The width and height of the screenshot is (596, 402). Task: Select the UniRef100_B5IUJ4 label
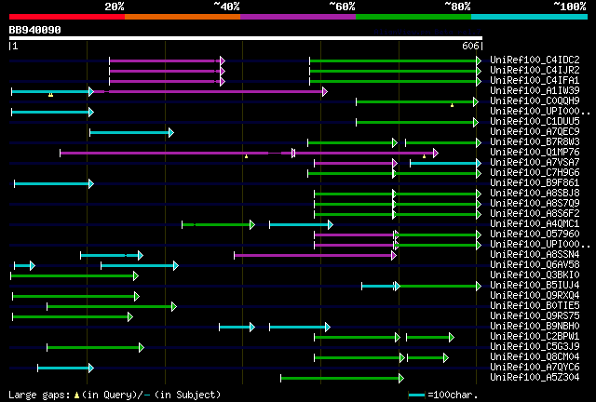coord(535,286)
